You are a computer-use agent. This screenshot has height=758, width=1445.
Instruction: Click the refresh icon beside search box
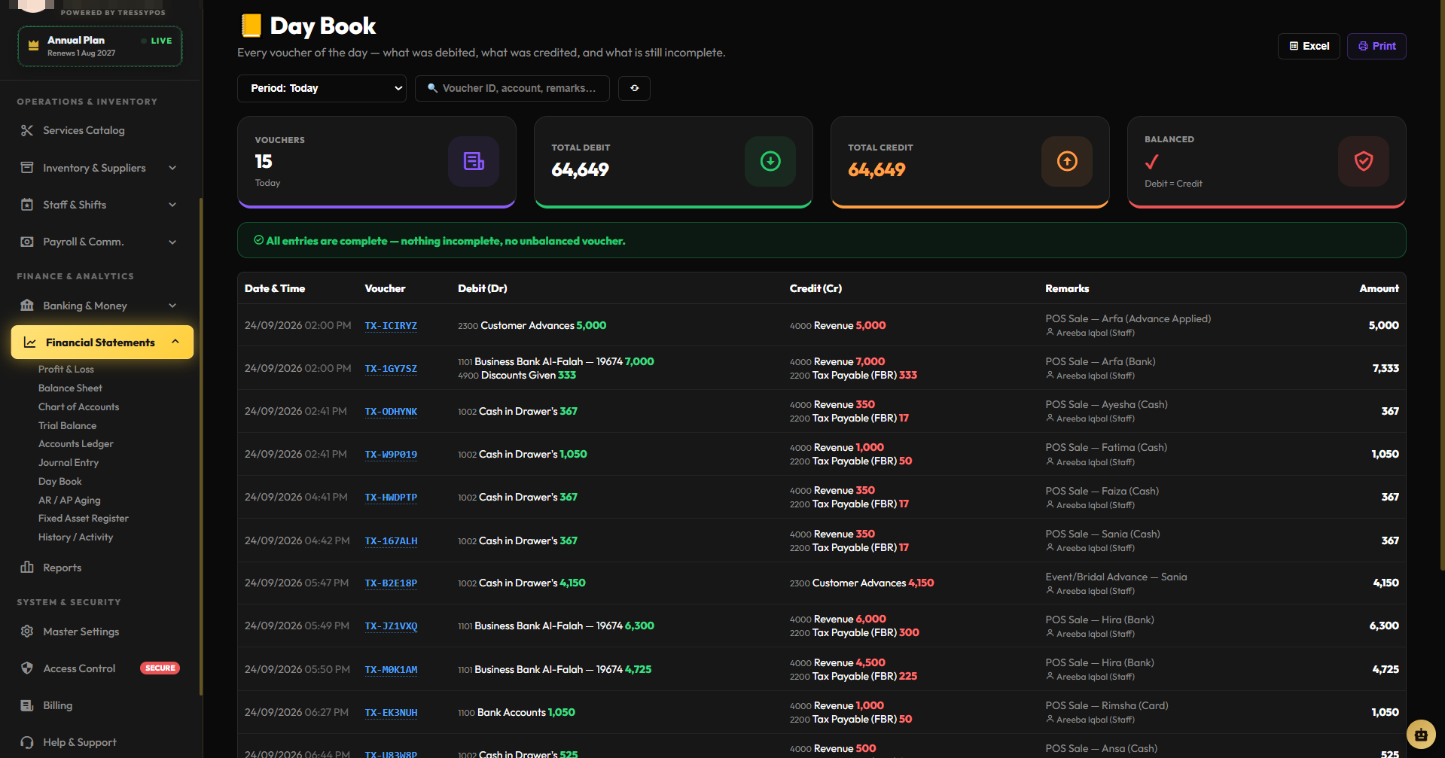tap(634, 88)
